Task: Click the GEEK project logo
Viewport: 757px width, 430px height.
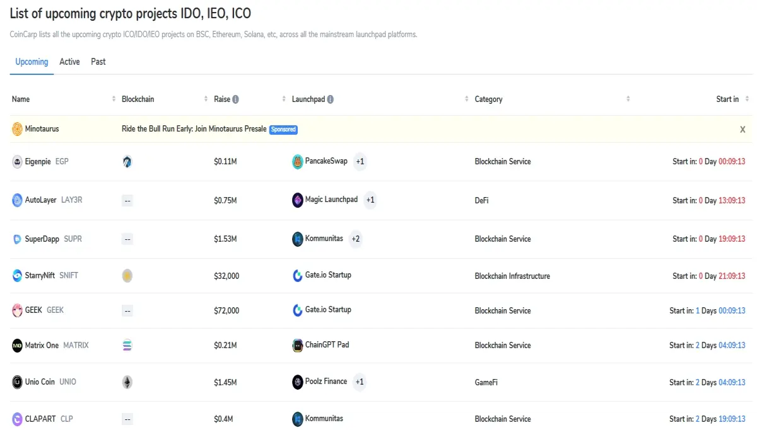Action: point(17,310)
